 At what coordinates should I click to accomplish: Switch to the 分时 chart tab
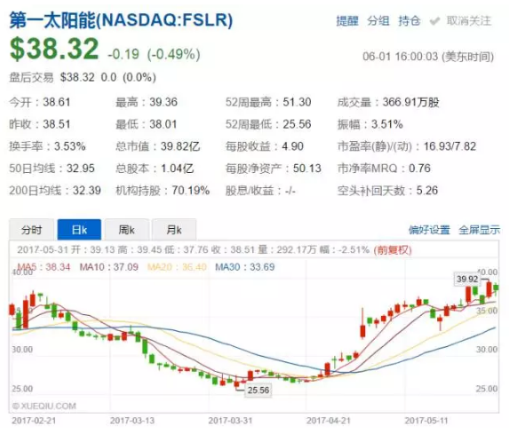click(32, 230)
